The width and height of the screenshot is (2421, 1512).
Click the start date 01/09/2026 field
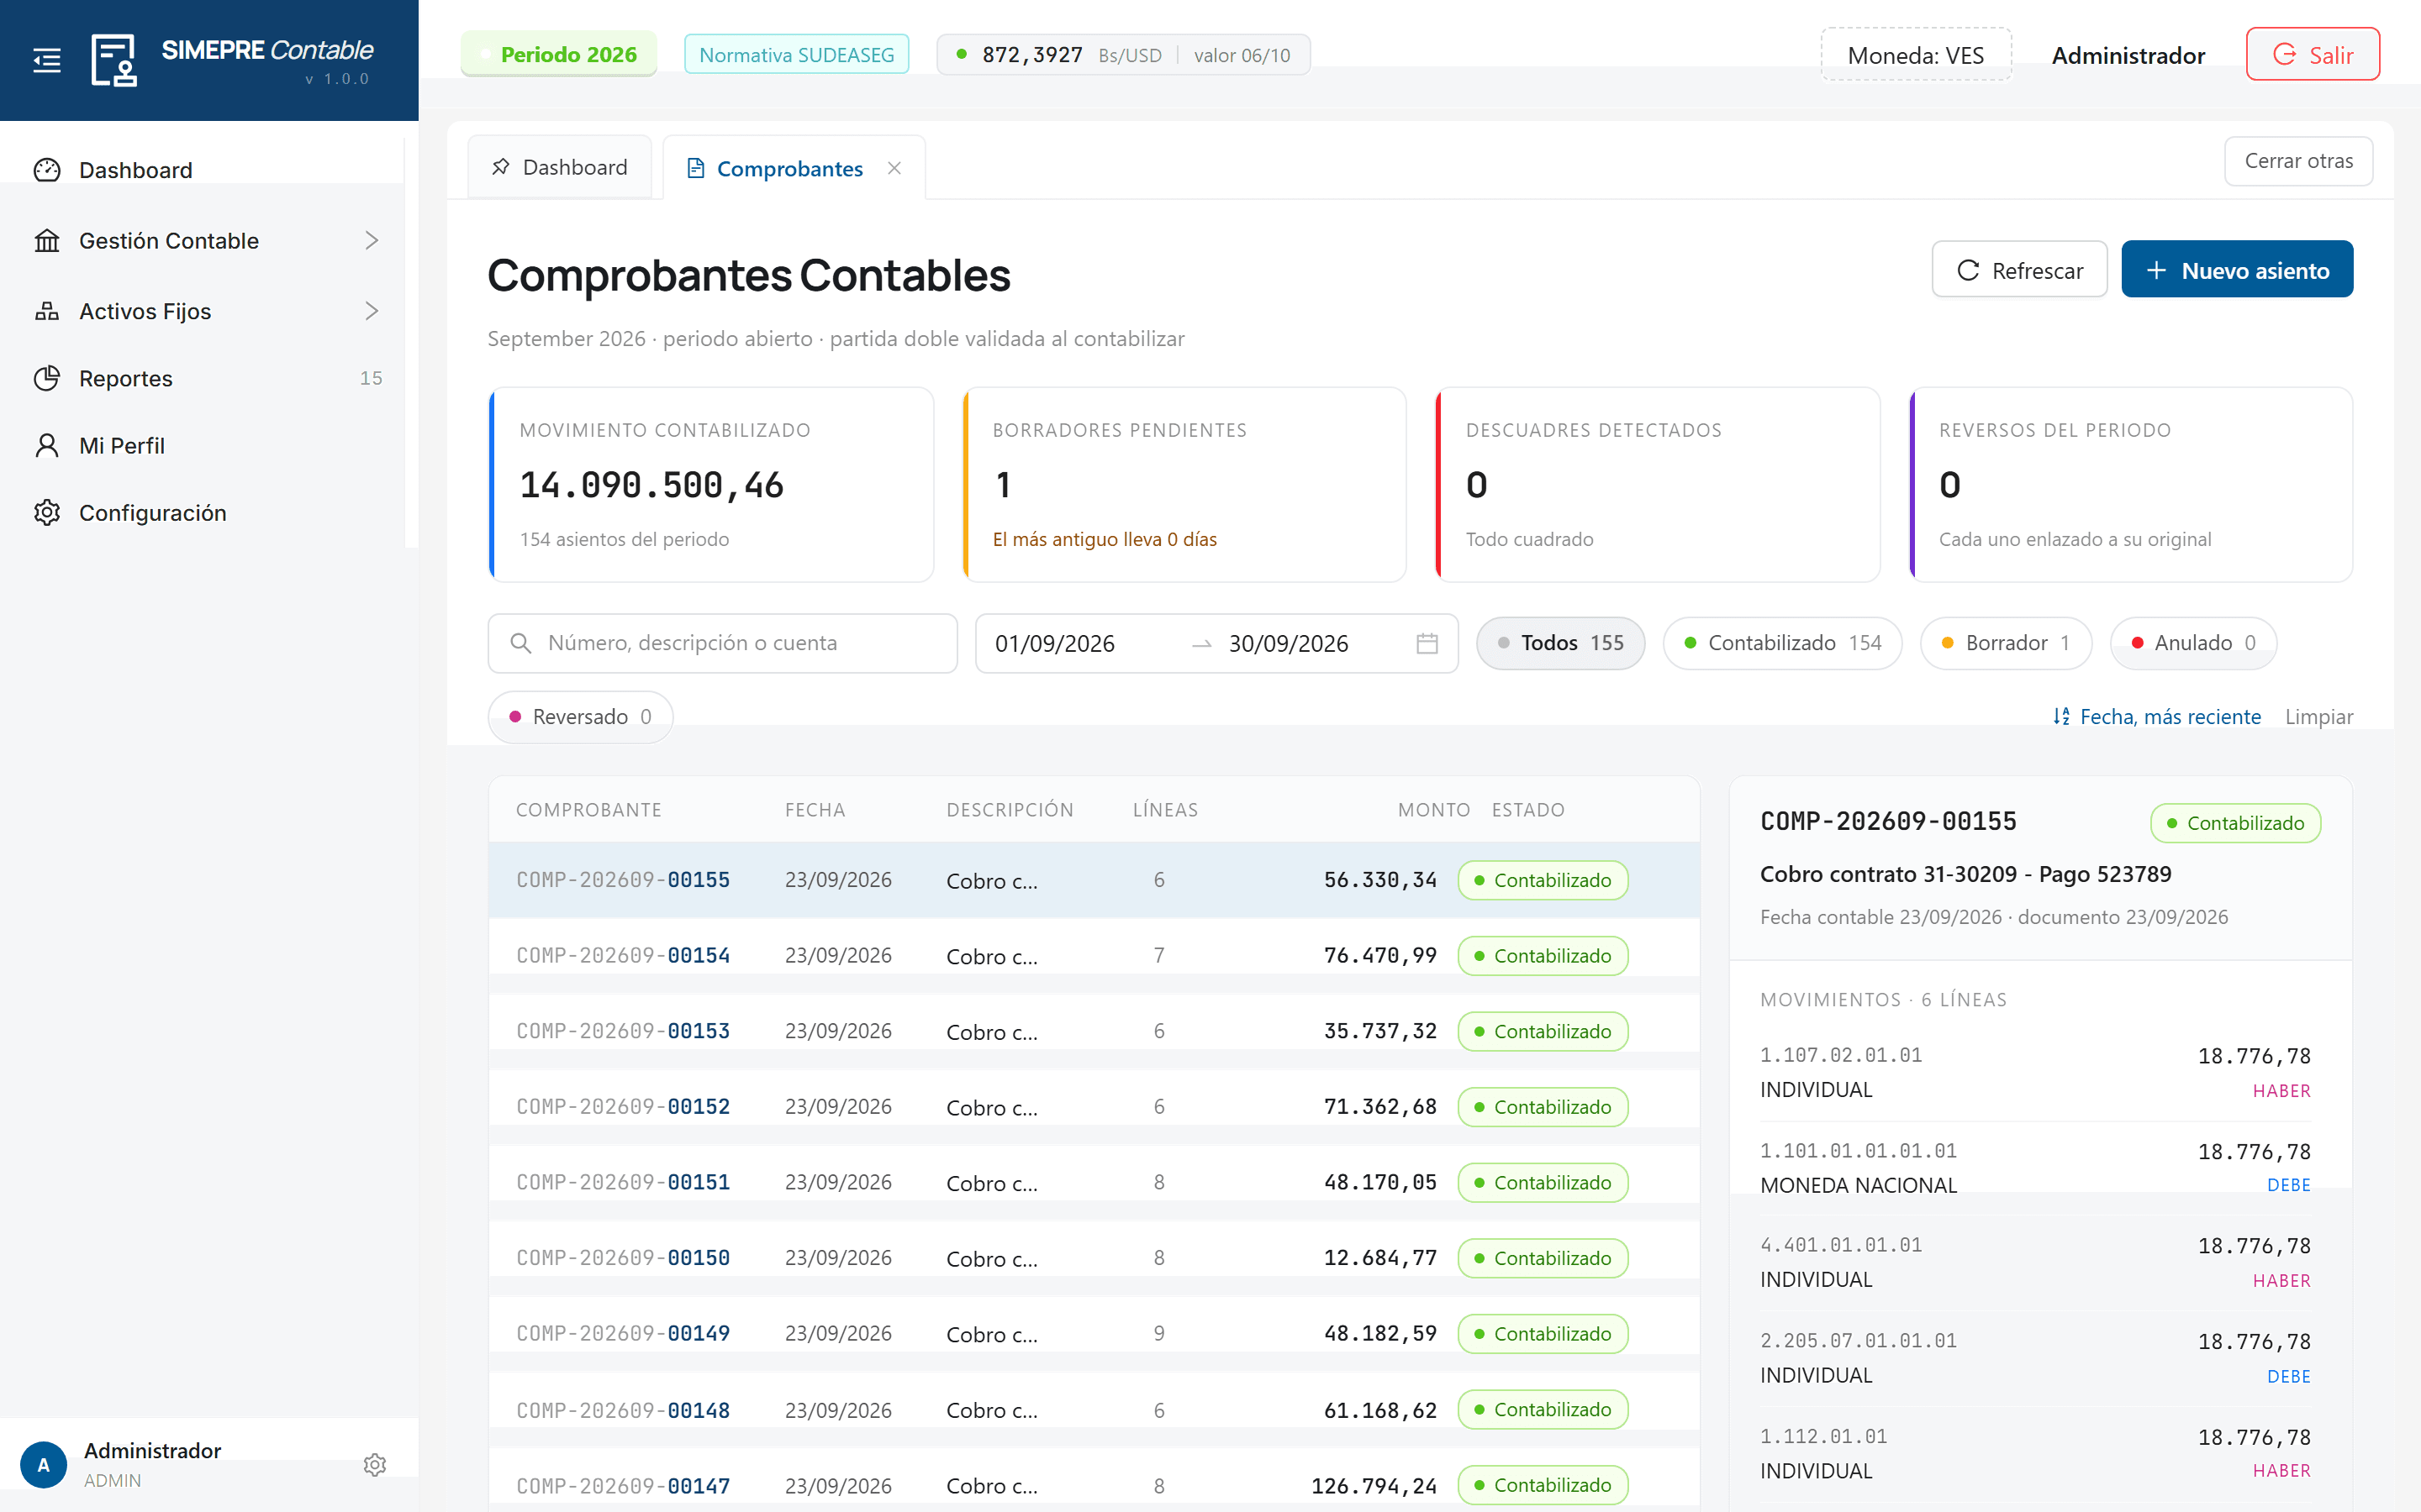(x=1054, y=643)
